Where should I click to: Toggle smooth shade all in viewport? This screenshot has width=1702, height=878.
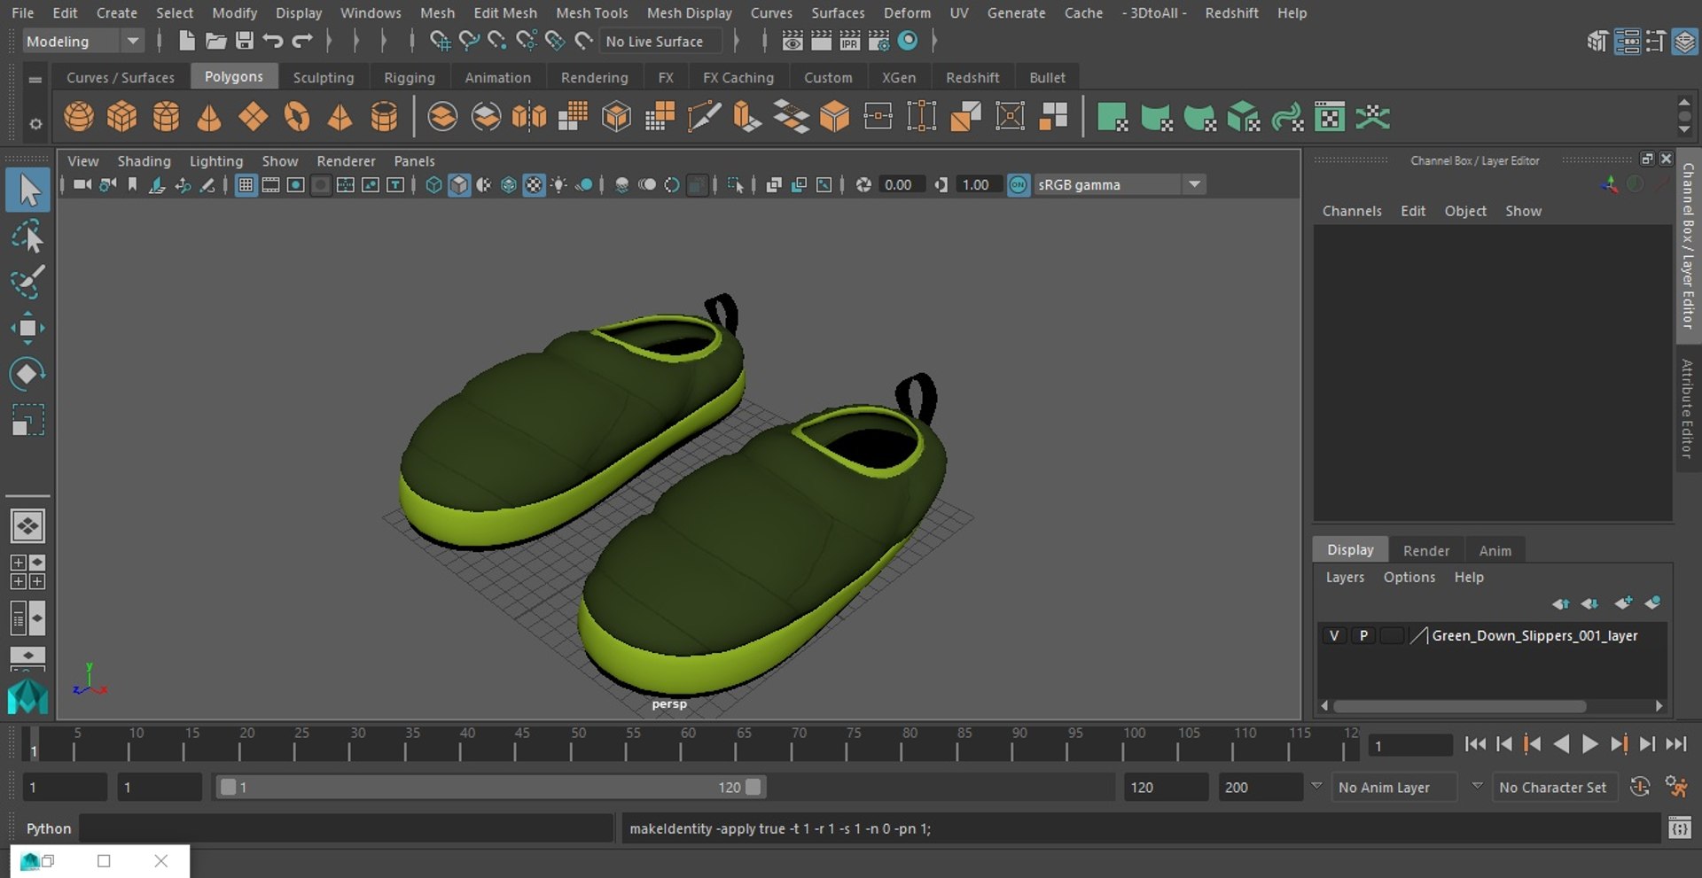pos(458,184)
